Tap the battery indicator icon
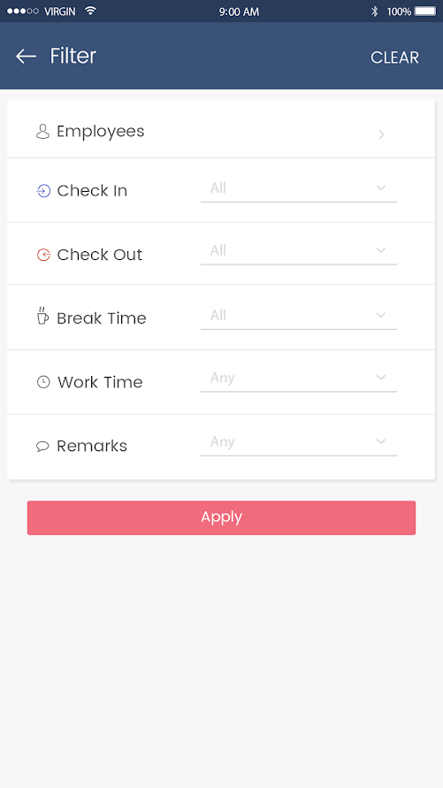The height and width of the screenshot is (788, 443). coord(425,11)
